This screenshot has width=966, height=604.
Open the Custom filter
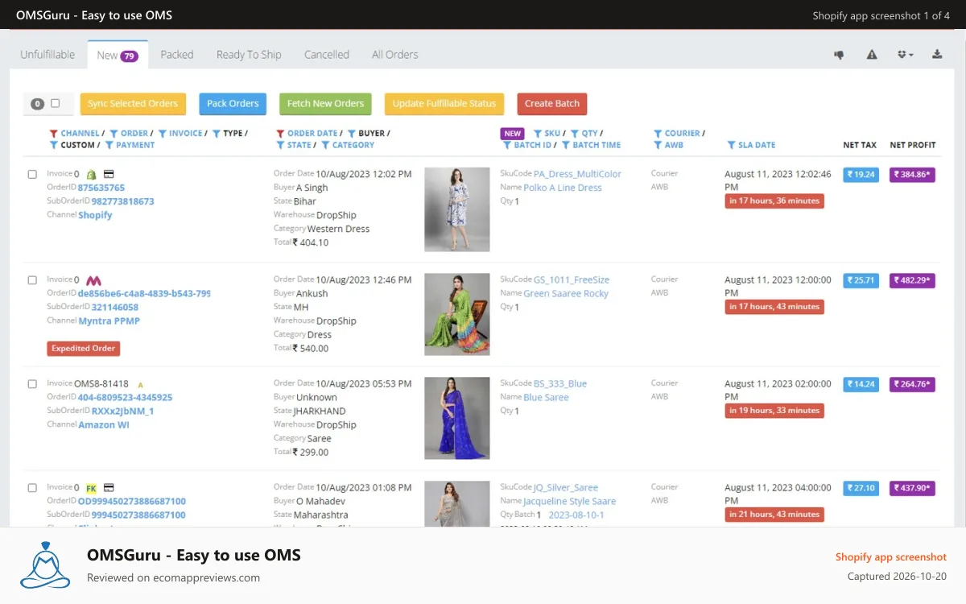click(x=72, y=145)
